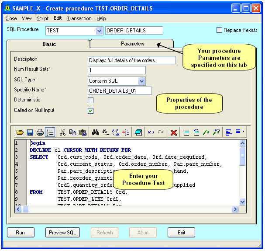265x251 pixels.
Task: Click line number 5 in the gutter
Action: 17,171
